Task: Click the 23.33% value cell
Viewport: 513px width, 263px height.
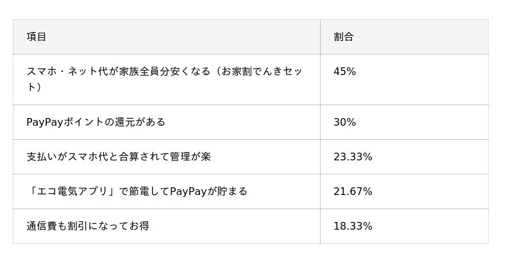Action: 353,157
